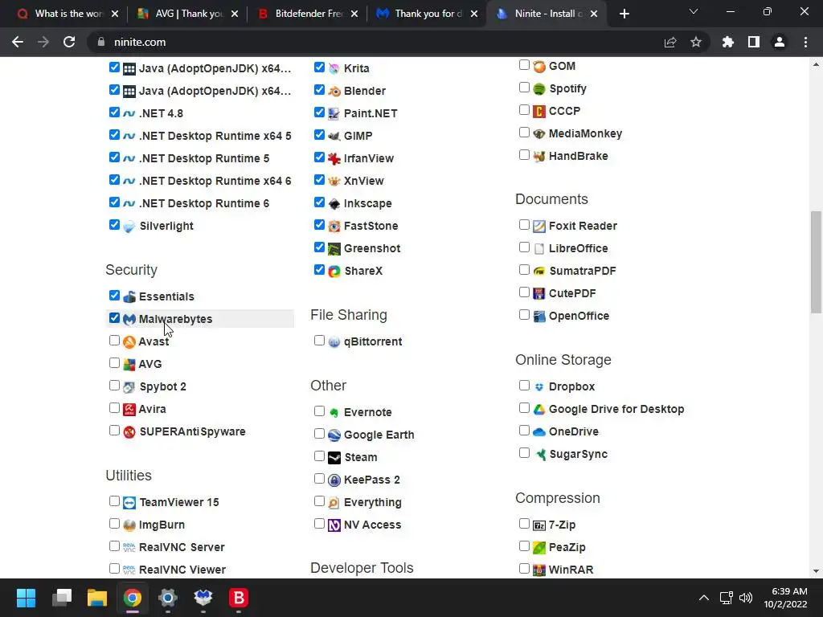Check the Steam checkbox
The width and height of the screenshot is (823, 617).
[x=319, y=456]
